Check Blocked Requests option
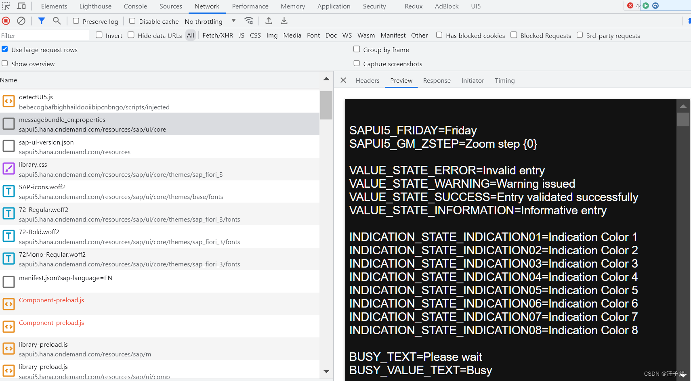This screenshot has height=381, width=691. 514,35
